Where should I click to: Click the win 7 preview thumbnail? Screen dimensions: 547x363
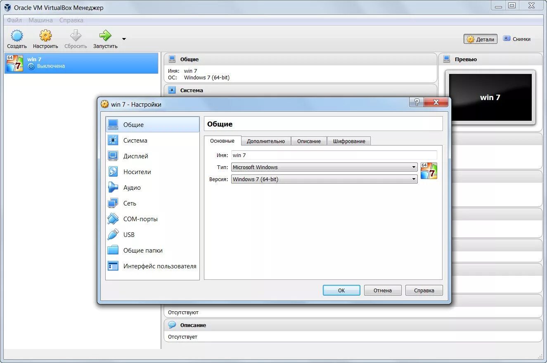tap(490, 97)
